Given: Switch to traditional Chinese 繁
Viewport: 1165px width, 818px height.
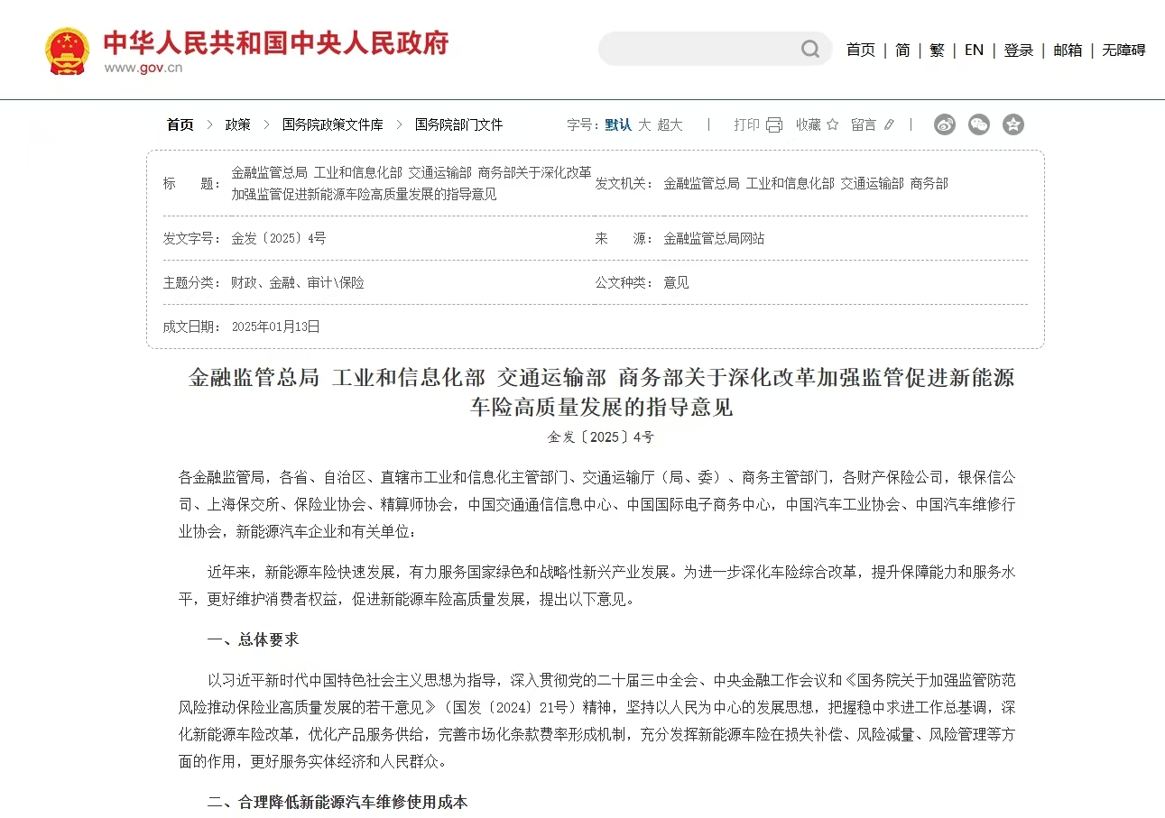Looking at the screenshot, I should pyautogui.click(x=937, y=51).
